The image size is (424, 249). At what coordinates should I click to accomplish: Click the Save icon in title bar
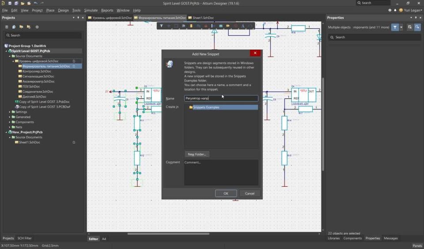point(10,3)
